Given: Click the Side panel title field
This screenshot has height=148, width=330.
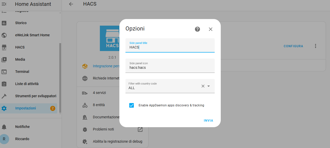Looking at the screenshot, I should (170, 47).
